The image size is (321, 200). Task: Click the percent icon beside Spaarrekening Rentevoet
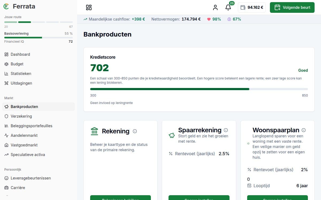[171, 154]
